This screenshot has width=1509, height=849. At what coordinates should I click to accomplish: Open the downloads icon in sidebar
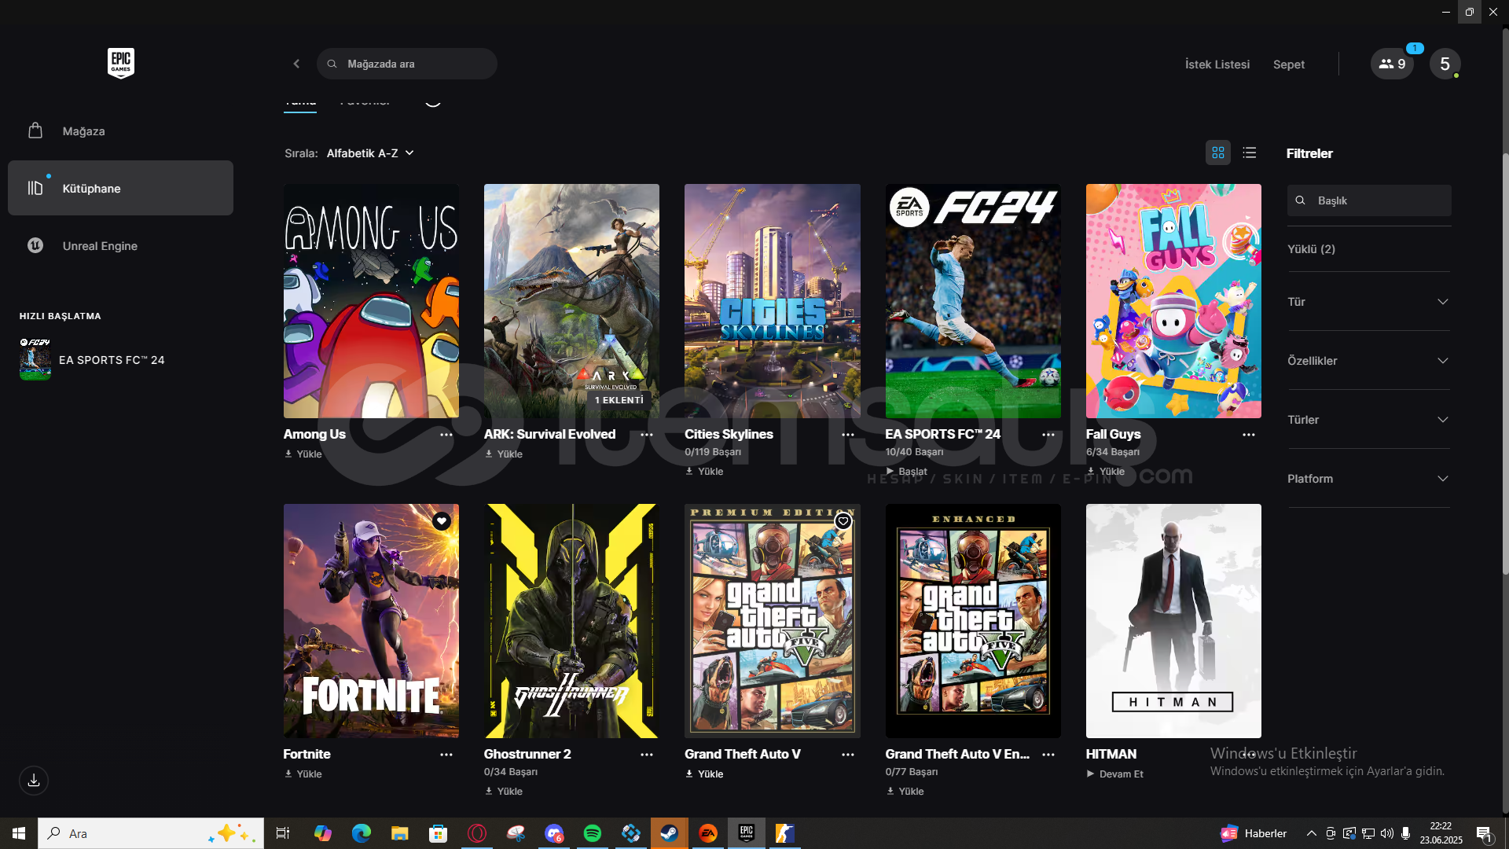(x=34, y=780)
